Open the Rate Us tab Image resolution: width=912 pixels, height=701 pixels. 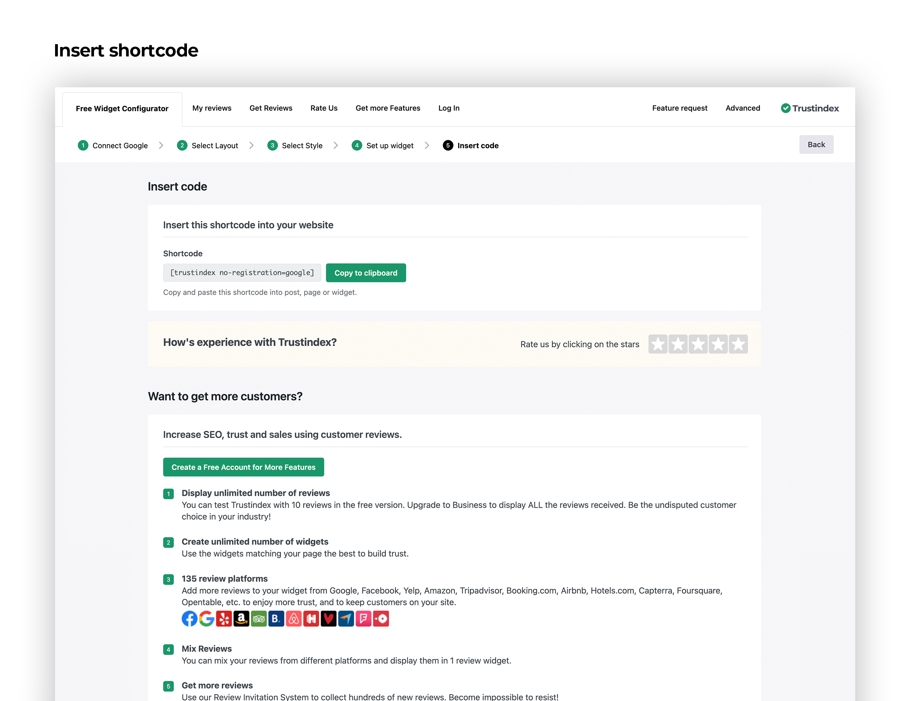coord(324,108)
